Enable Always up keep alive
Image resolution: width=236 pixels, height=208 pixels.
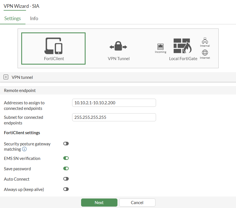click(66, 189)
